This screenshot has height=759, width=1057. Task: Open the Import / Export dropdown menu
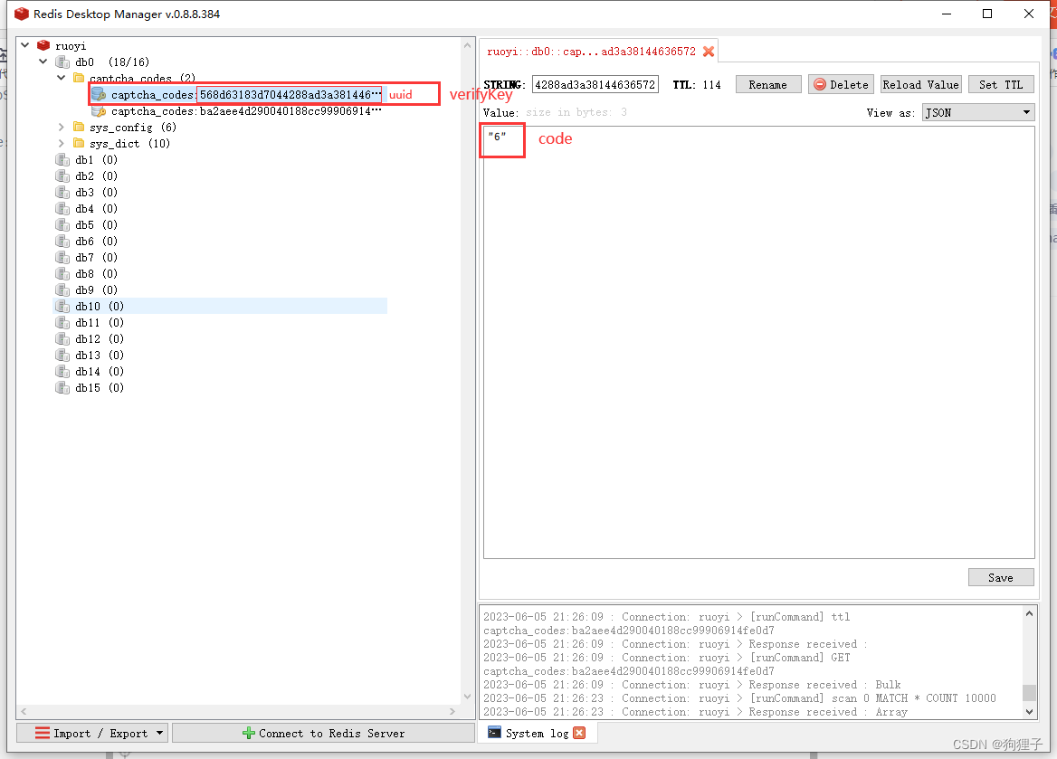91,733
